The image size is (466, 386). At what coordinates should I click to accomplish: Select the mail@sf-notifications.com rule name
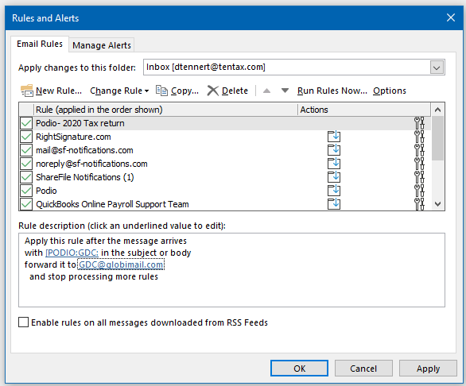(x=84, y=150)
